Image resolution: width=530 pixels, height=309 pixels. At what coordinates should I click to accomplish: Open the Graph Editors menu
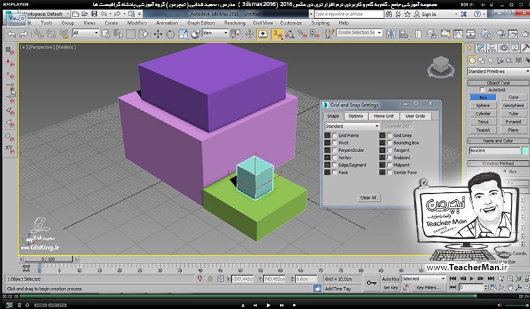201,23
